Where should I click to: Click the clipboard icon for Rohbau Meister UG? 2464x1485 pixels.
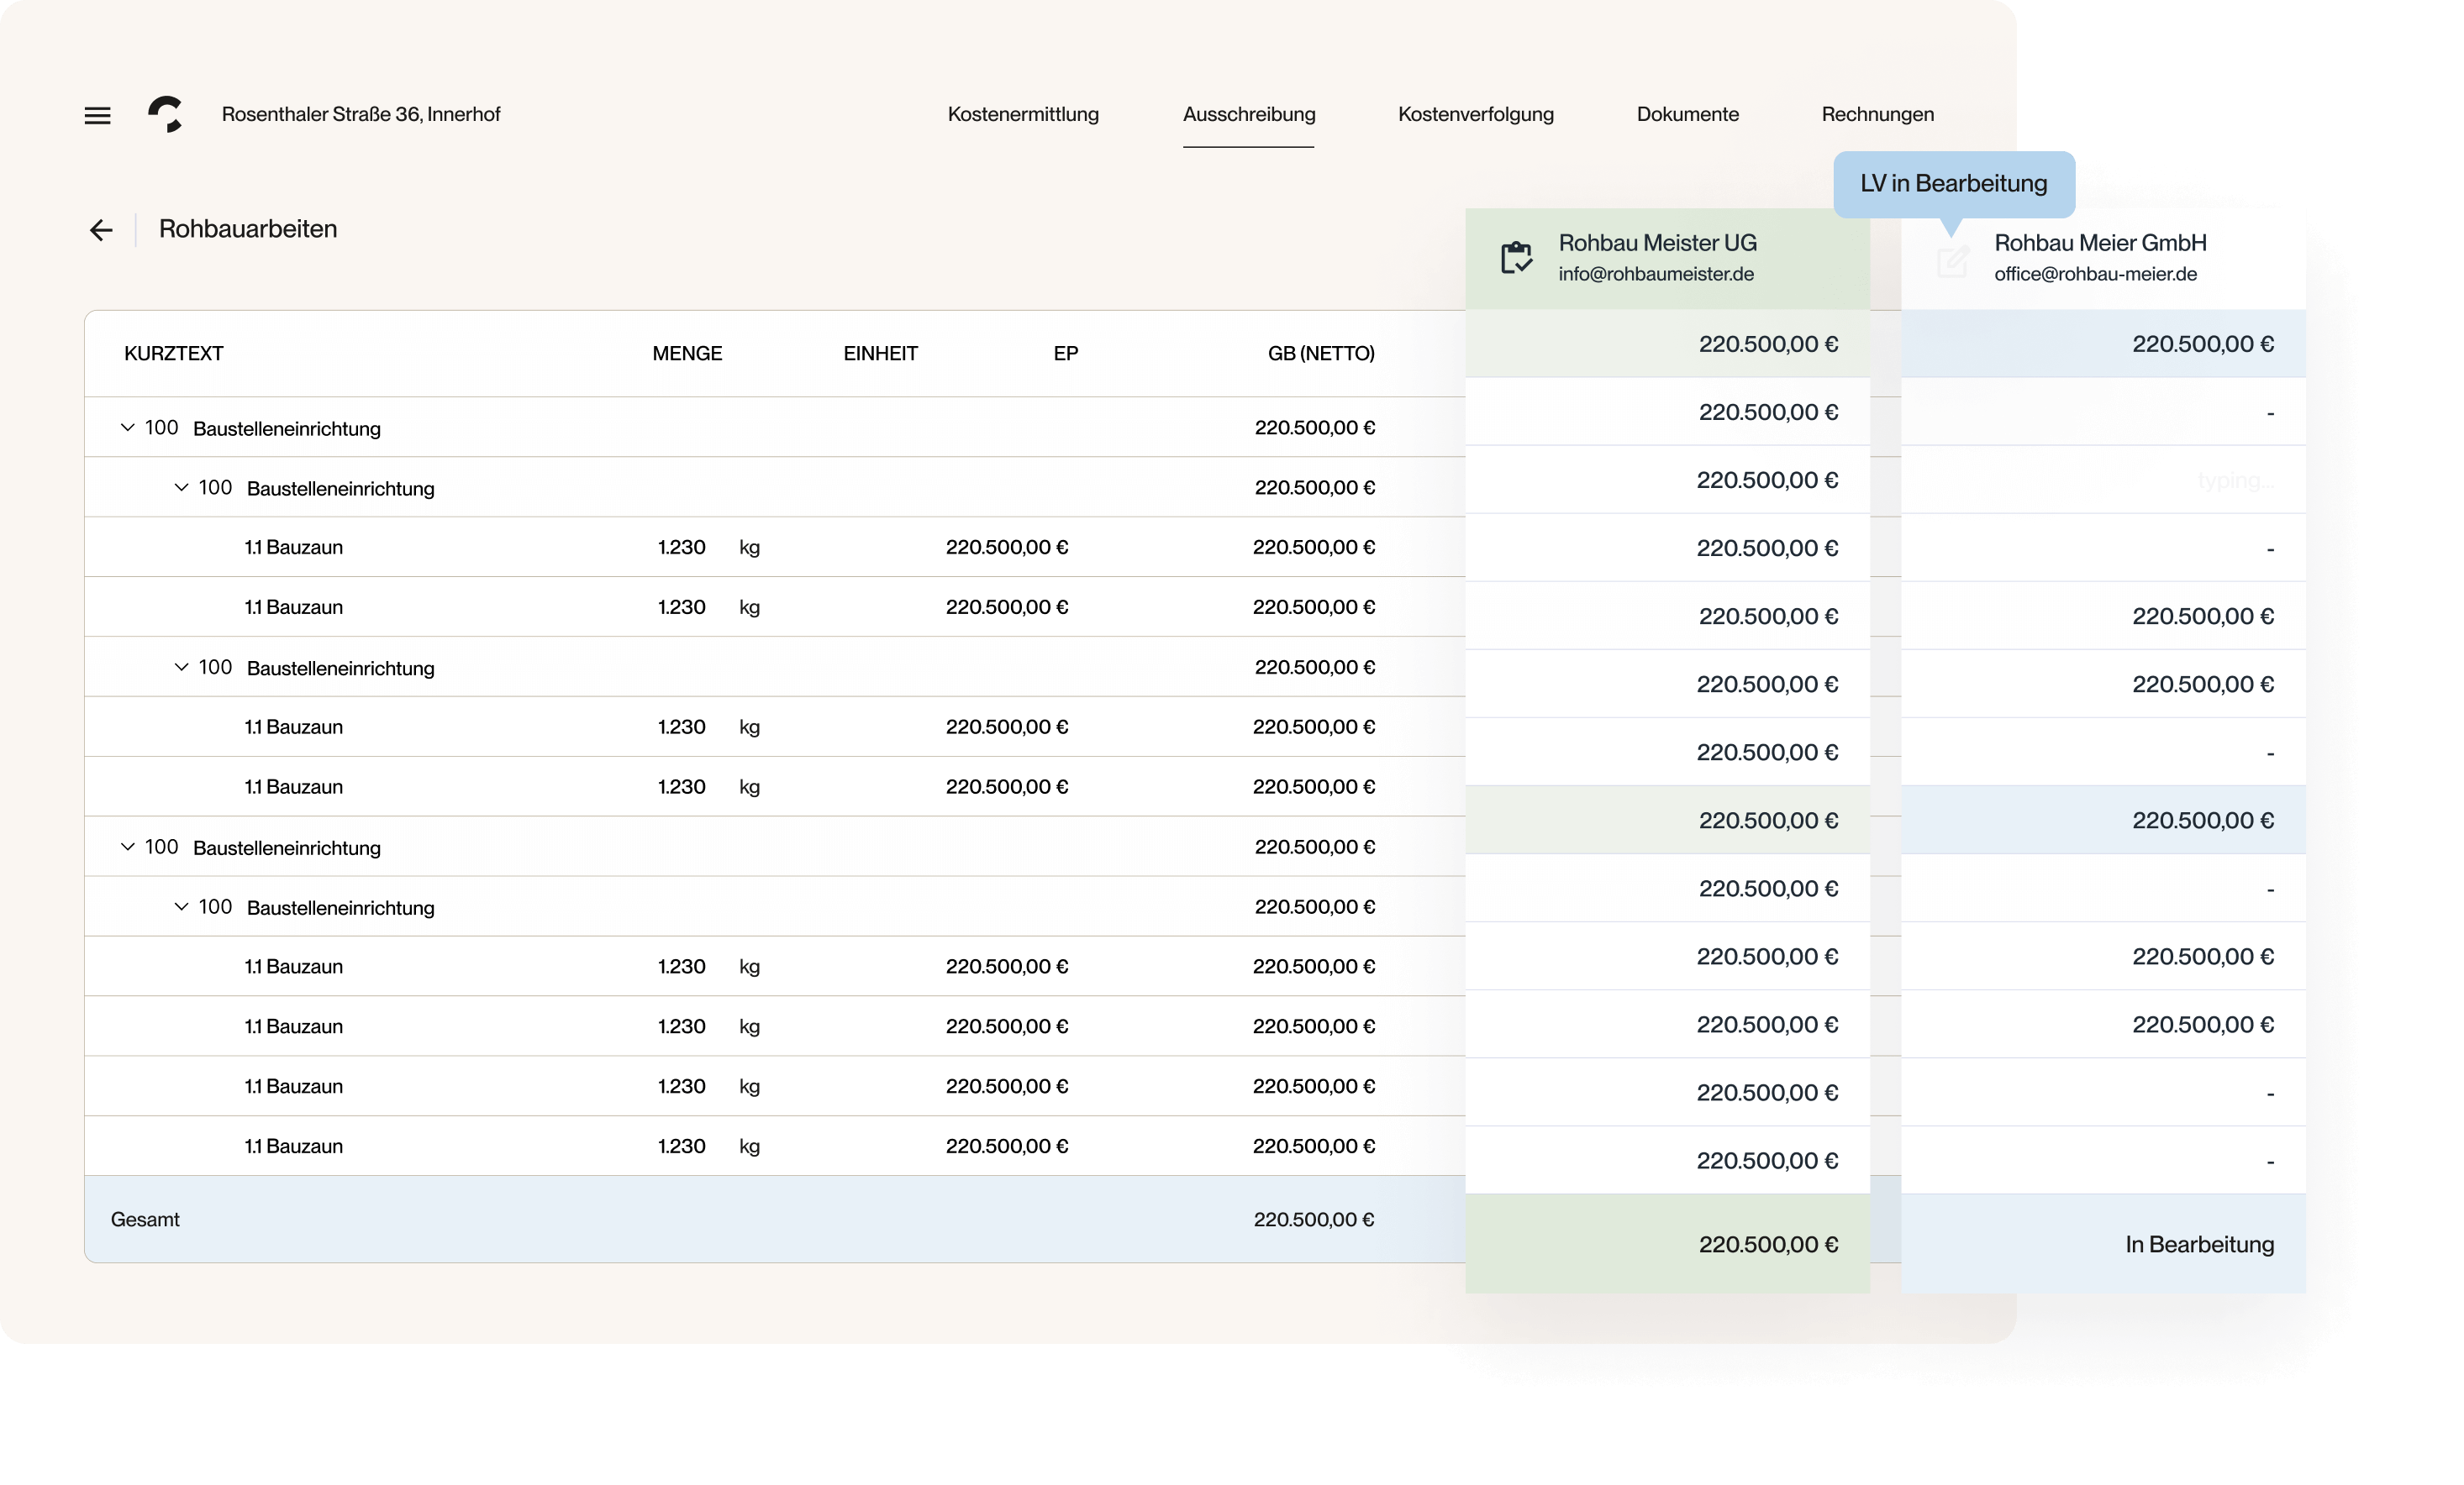[1516, 257]
